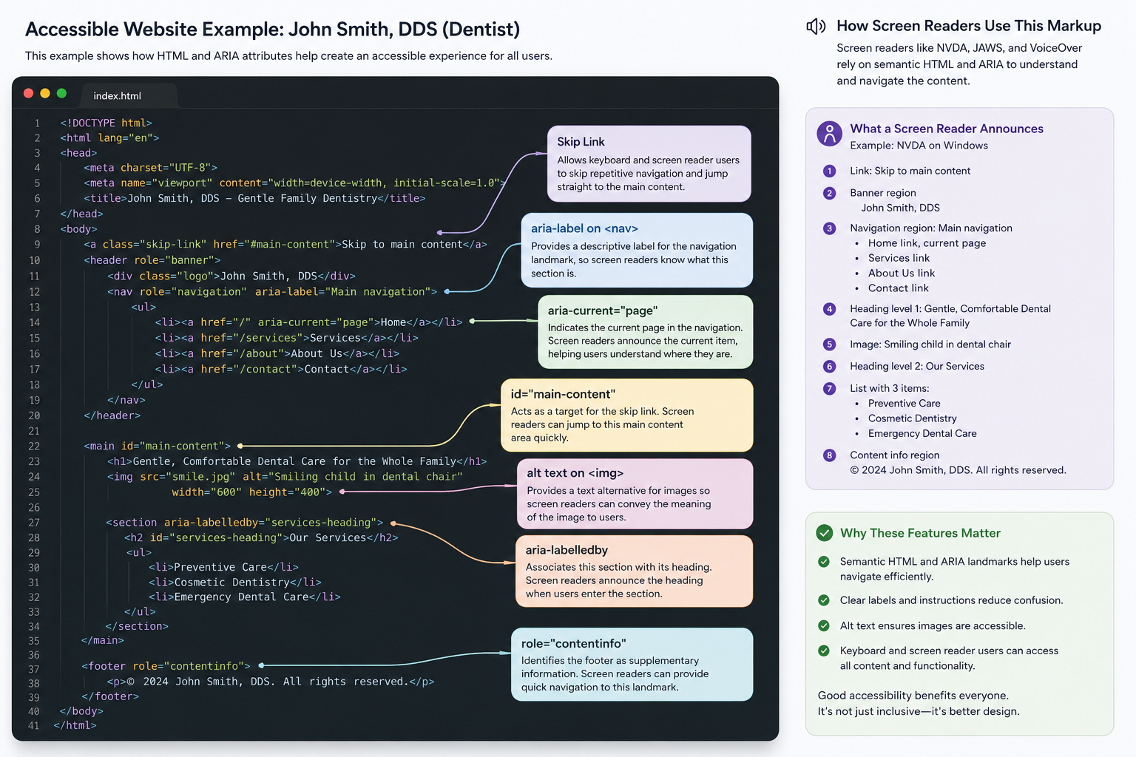This screenshot has width=1136, height=757.
Task: Select the alt text on <img> callout title
Action: (x=575, y=473)
